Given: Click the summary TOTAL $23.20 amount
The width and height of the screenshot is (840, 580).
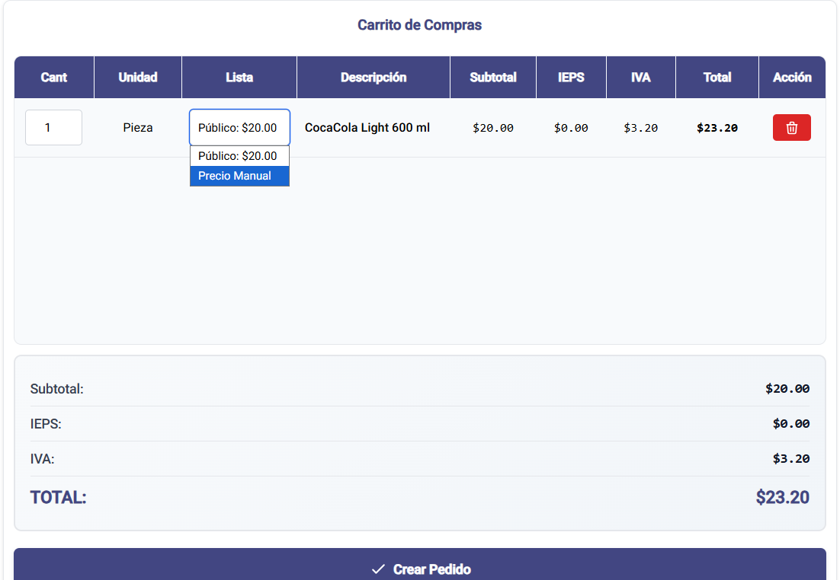Looking at the screenshot, I should tap(782, 497).
